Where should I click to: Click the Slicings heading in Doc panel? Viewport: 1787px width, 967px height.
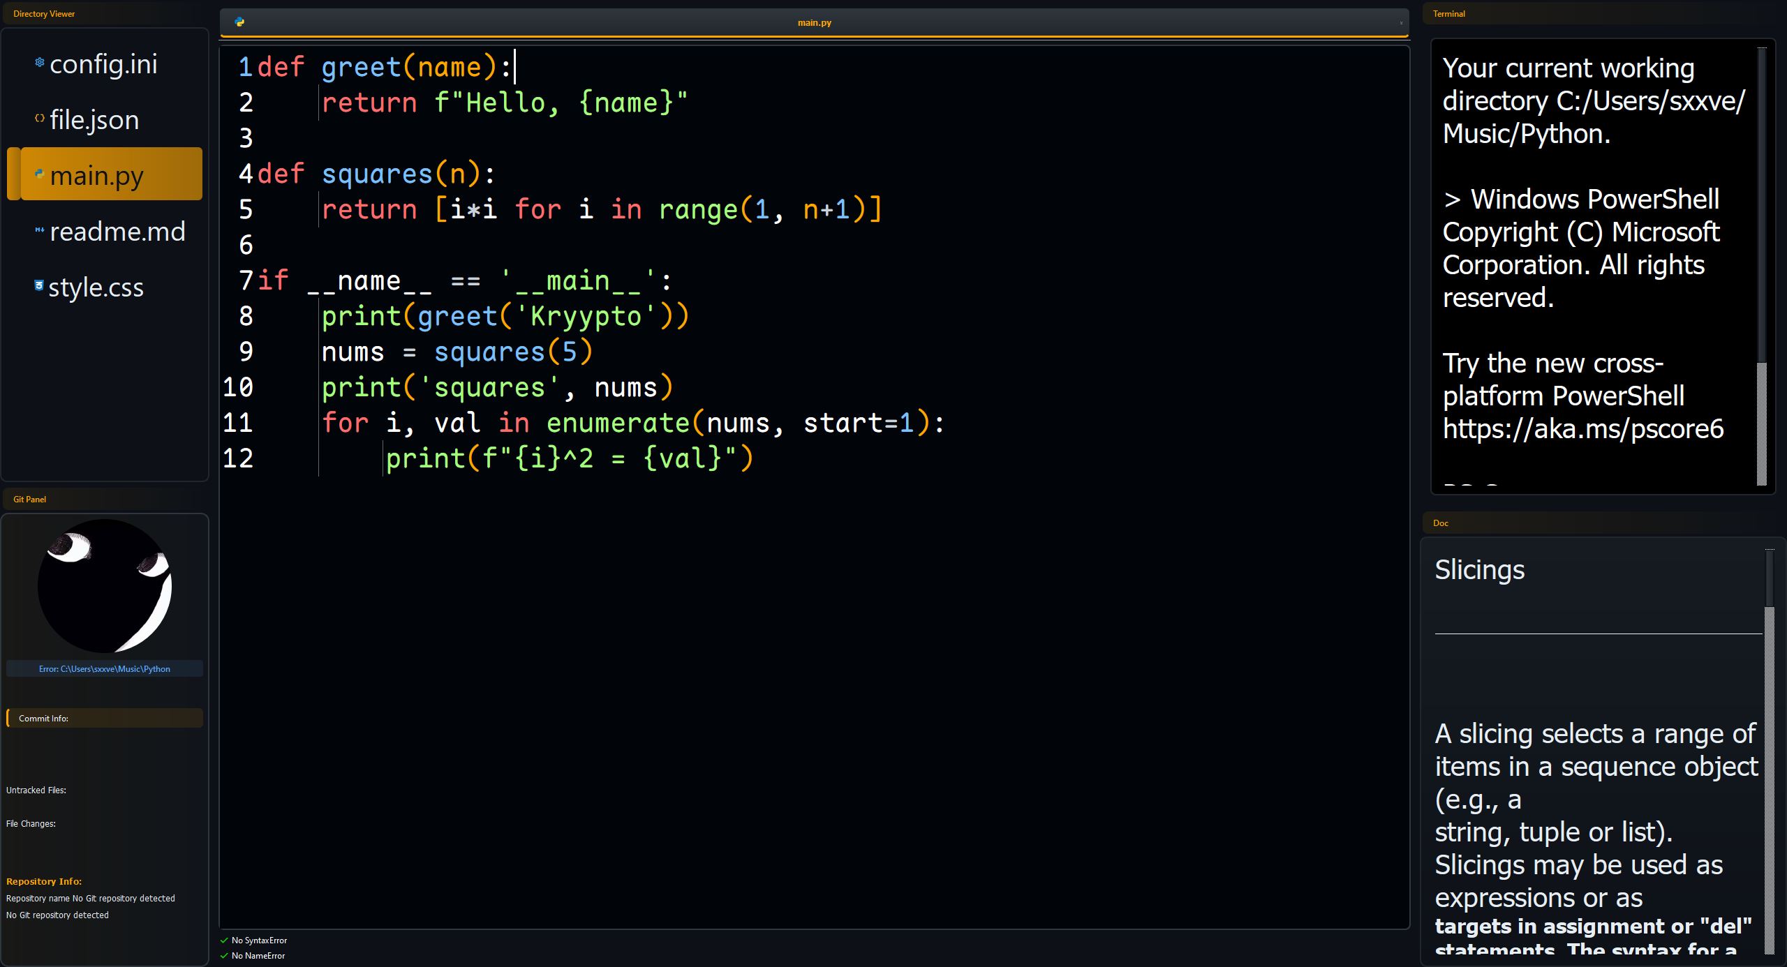coord(1479,570)
